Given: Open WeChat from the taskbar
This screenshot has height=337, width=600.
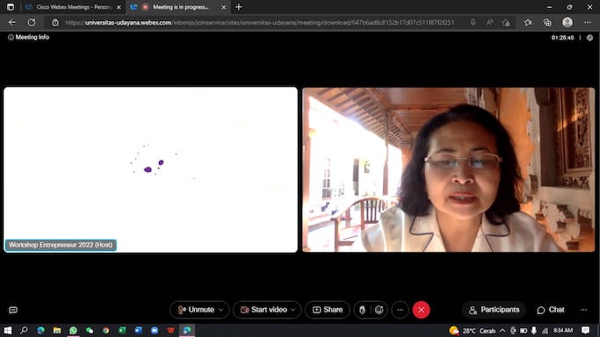Looking at the screenshot, I should coord(90,330).
